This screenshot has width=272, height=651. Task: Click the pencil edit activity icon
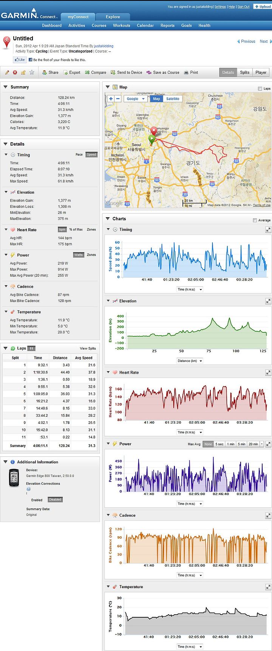click(x=7, y=72)
